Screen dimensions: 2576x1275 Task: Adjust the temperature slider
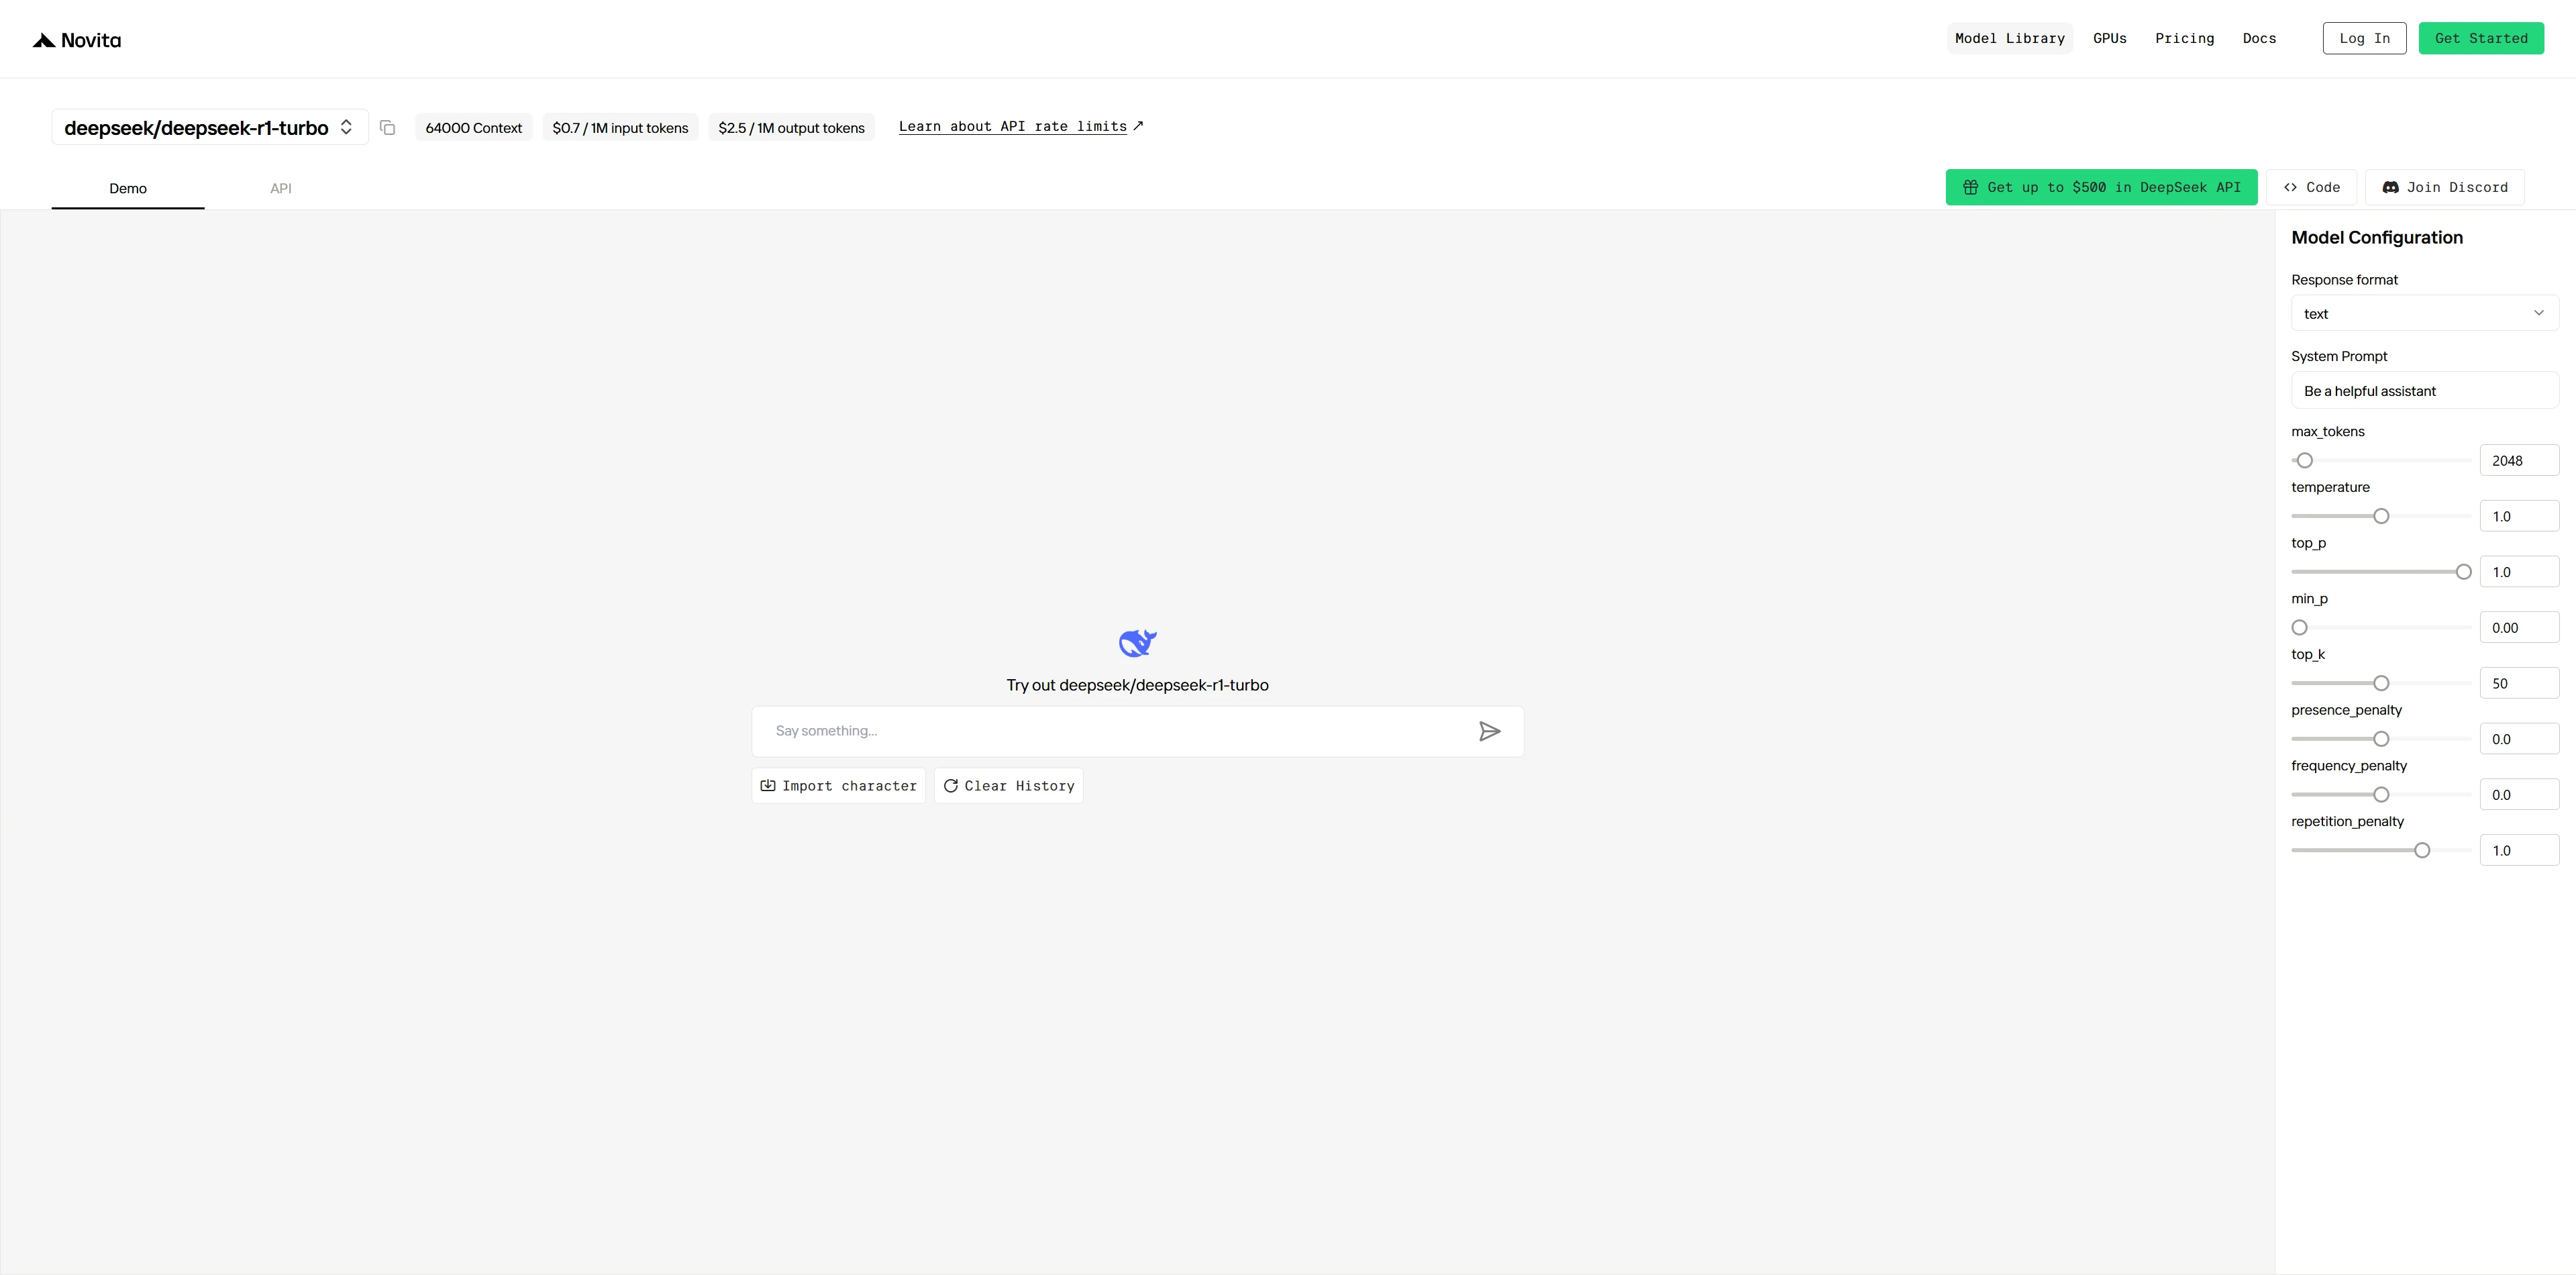click(2381, 517)
